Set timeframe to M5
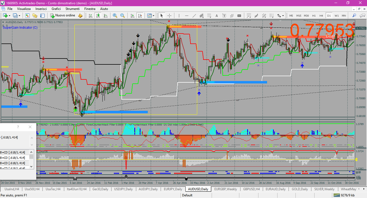 click(291, 16)
